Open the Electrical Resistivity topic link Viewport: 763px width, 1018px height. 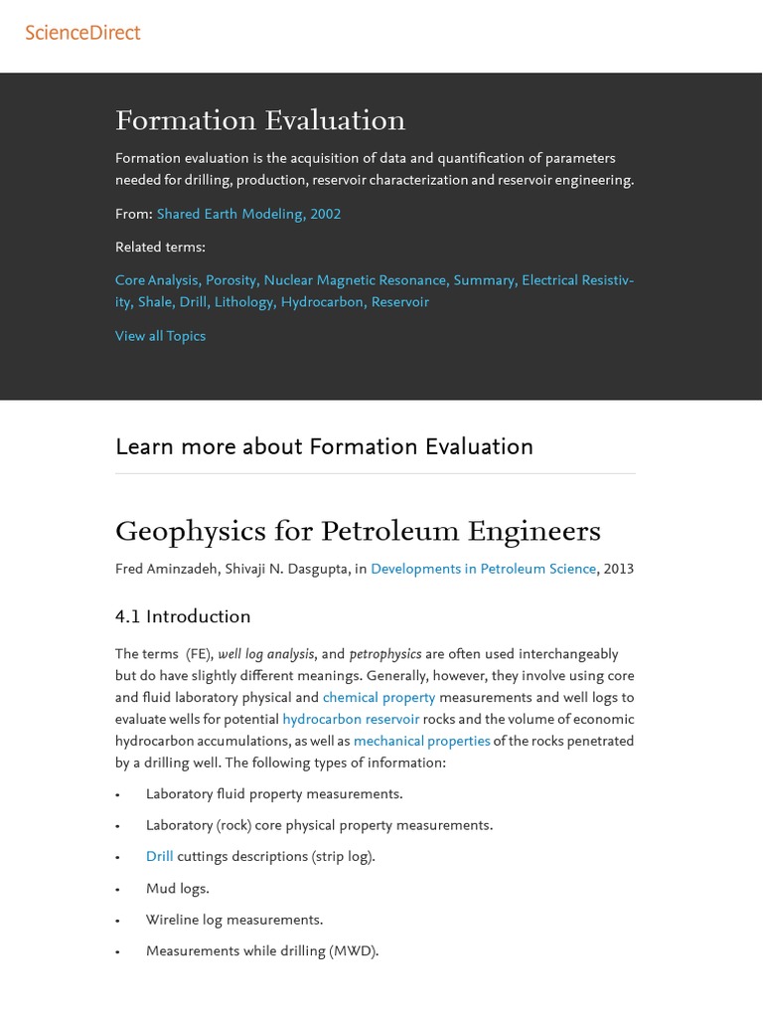coord(577,280)
